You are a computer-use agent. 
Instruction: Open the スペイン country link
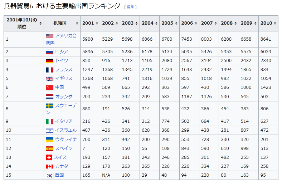tap(64, 149)
